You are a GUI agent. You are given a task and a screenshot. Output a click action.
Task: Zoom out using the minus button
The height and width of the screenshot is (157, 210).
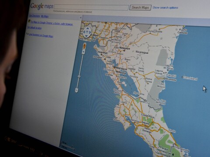coord(77,90)
